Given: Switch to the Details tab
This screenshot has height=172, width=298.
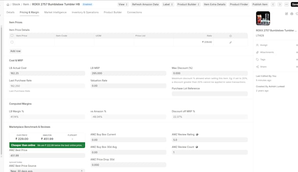Looking at the screenshot, I should click(x=11, y=12).
